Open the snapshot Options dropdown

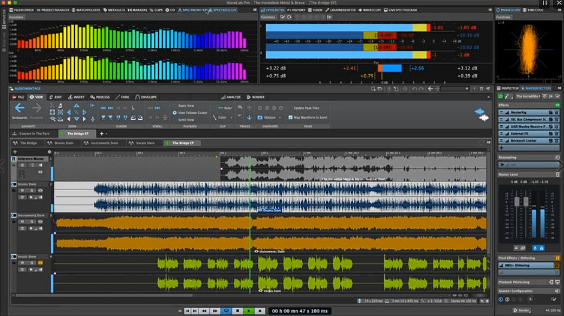click(269, 117)
